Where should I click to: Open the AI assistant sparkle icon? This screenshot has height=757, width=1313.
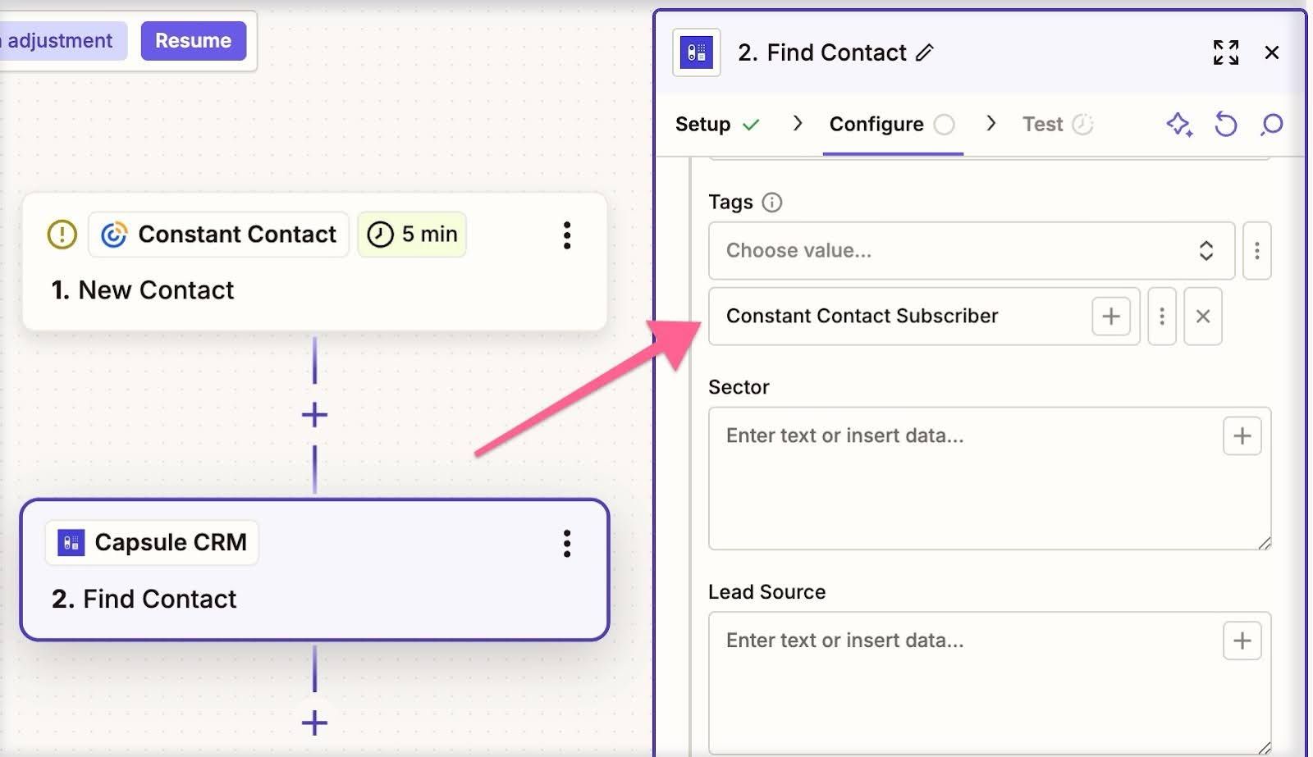click(1178, 125)
